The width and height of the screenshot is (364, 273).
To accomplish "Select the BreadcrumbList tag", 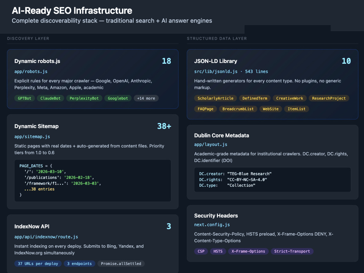I will (238, 109).
